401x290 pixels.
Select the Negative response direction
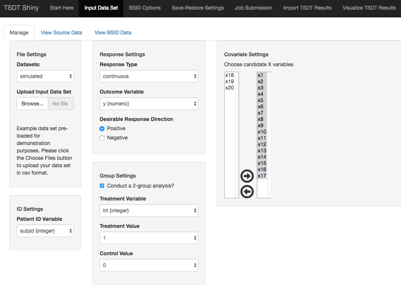pos(102,138)
